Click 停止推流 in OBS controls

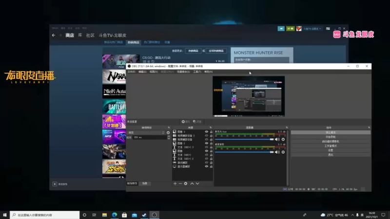coord(331,132)
